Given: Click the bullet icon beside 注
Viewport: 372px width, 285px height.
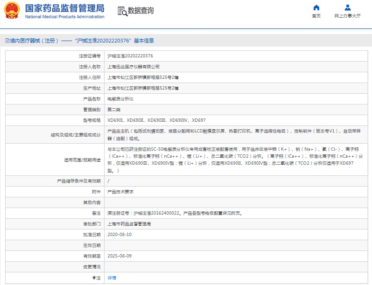Looking at the screenshot, I should [94, 278].
